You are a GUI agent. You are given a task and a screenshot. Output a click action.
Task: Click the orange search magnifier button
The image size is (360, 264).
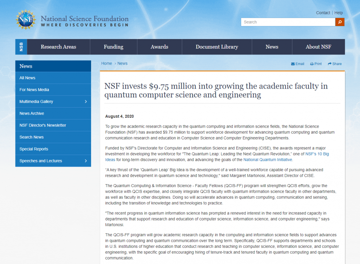click(x=340, y=22)
